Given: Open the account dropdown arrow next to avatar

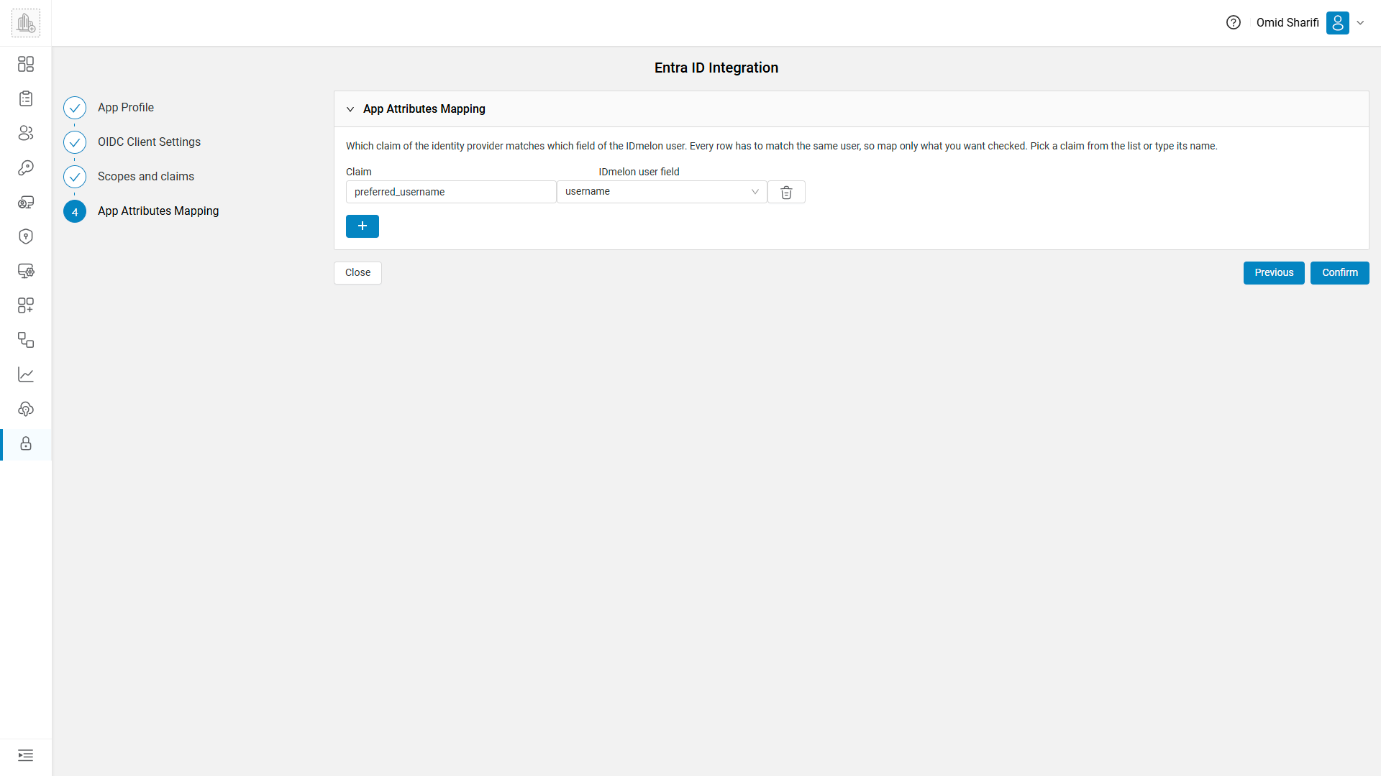Looking at the screenshot, I should [1360, 22].
